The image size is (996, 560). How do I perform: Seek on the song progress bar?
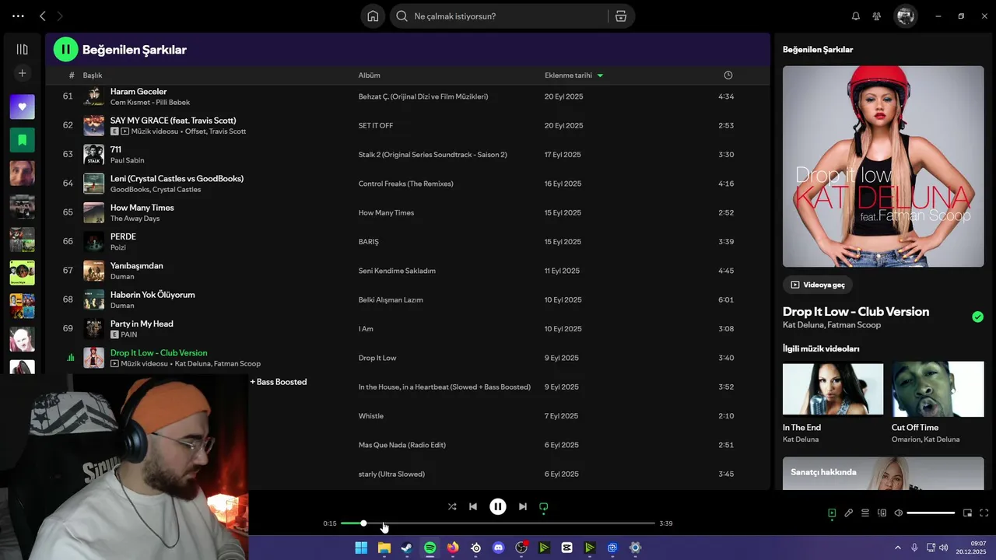[x=498, y=523]
